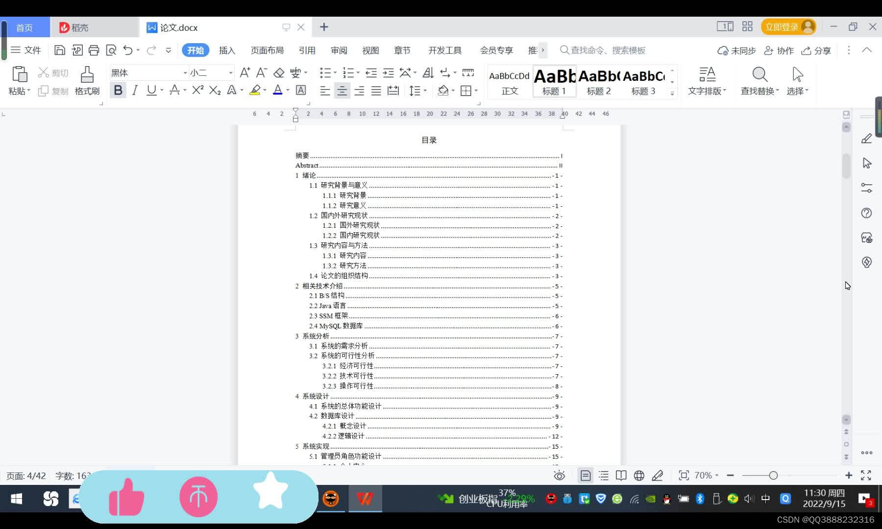
Task: Expand the line spacing dropdown
Action: coord(425,91)
